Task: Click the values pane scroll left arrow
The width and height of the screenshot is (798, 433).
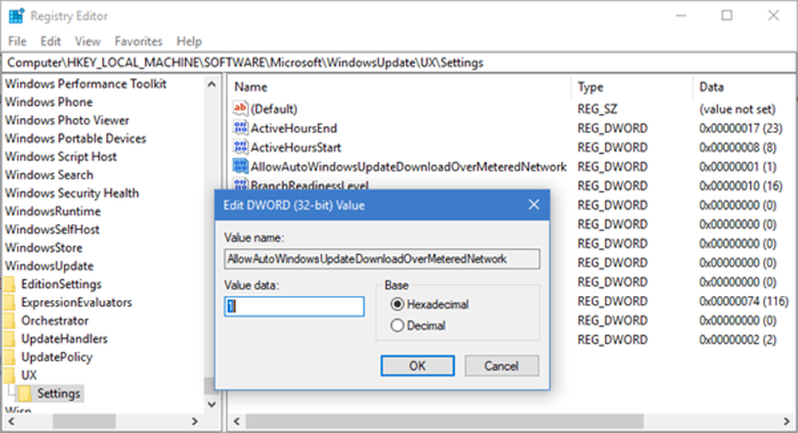Action: (x=237, y=421)
